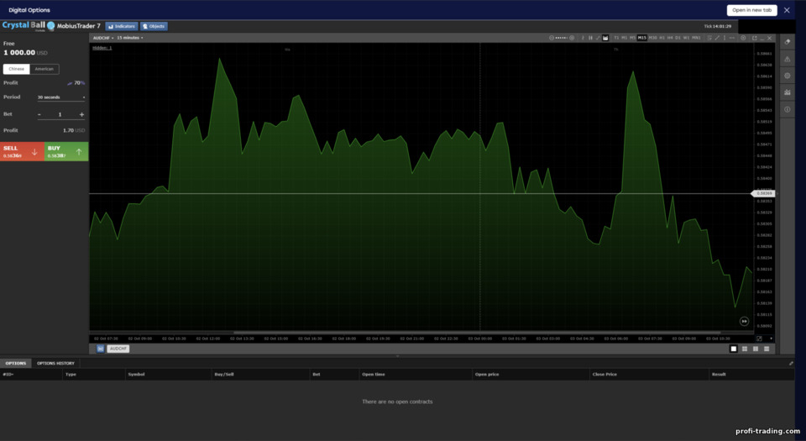The image size is (806, 441).
Task: Click the green BUY button
Action: 66,152
